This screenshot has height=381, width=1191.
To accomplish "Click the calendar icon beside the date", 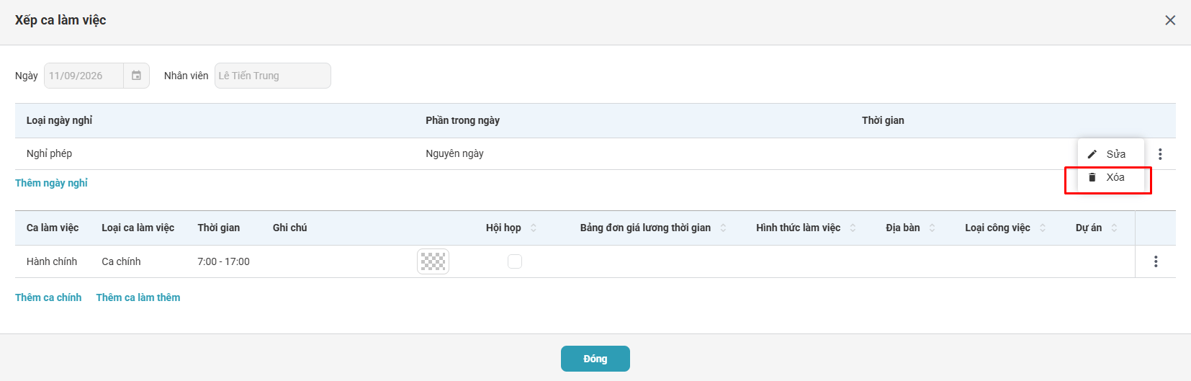I will click(x=136, y=76).
